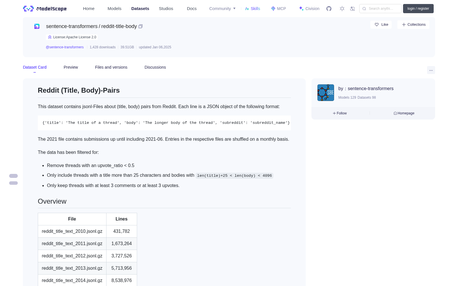Screen dimensions: 458x286
Task: Click the upper floating side pill button
Action: (x=13, y=176)
